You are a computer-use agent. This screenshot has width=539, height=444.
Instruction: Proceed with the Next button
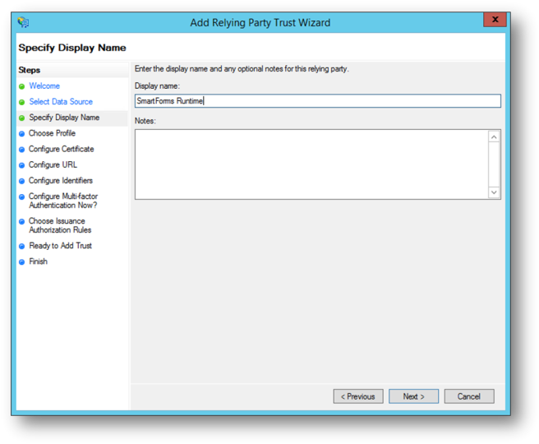[x=413, y=396]
